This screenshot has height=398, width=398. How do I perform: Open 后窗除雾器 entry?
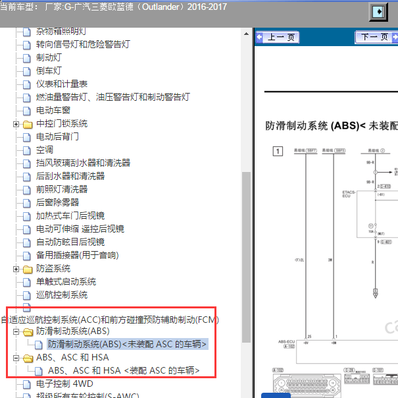click(x=57, y=203)
